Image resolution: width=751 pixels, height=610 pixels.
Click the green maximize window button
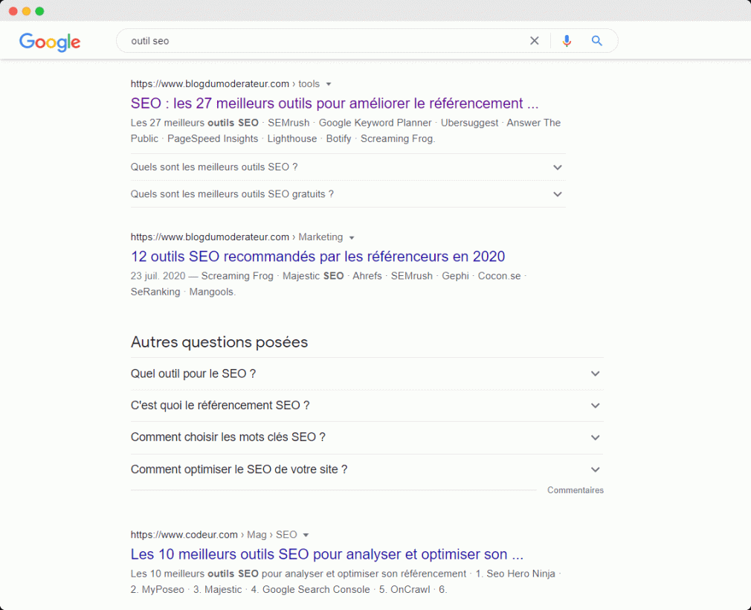[x=39, y=11]
